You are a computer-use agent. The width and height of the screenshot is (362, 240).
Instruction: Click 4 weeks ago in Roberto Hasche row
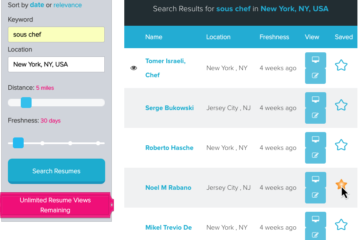(278, 148)
